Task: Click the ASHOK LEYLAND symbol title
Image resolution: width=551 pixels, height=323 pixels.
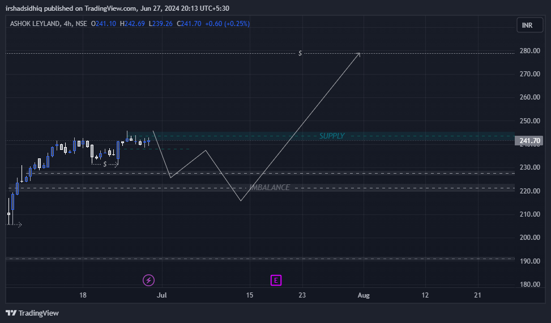Action: [35, 24]
